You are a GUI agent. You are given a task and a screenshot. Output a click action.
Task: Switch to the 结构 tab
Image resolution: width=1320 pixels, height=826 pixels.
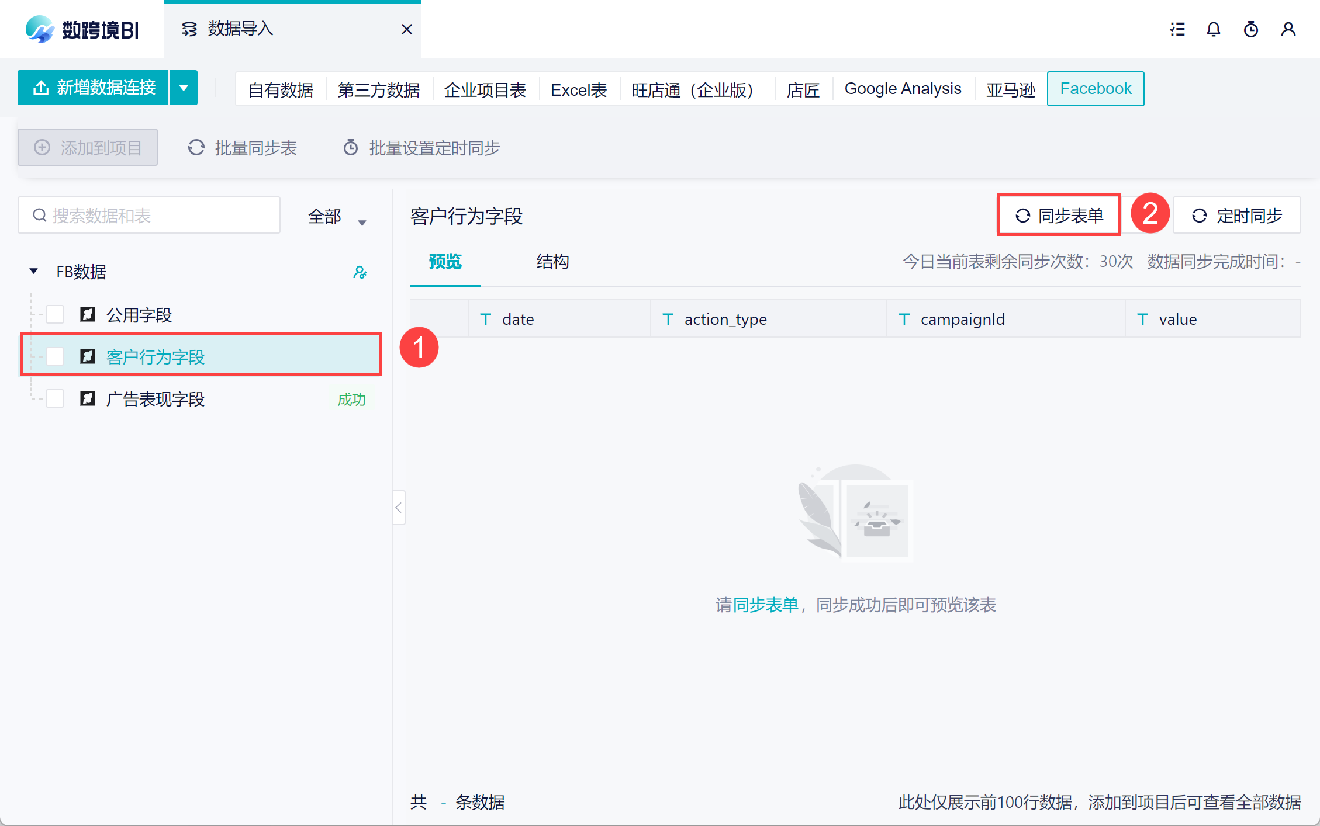click(x=552, y=261)
